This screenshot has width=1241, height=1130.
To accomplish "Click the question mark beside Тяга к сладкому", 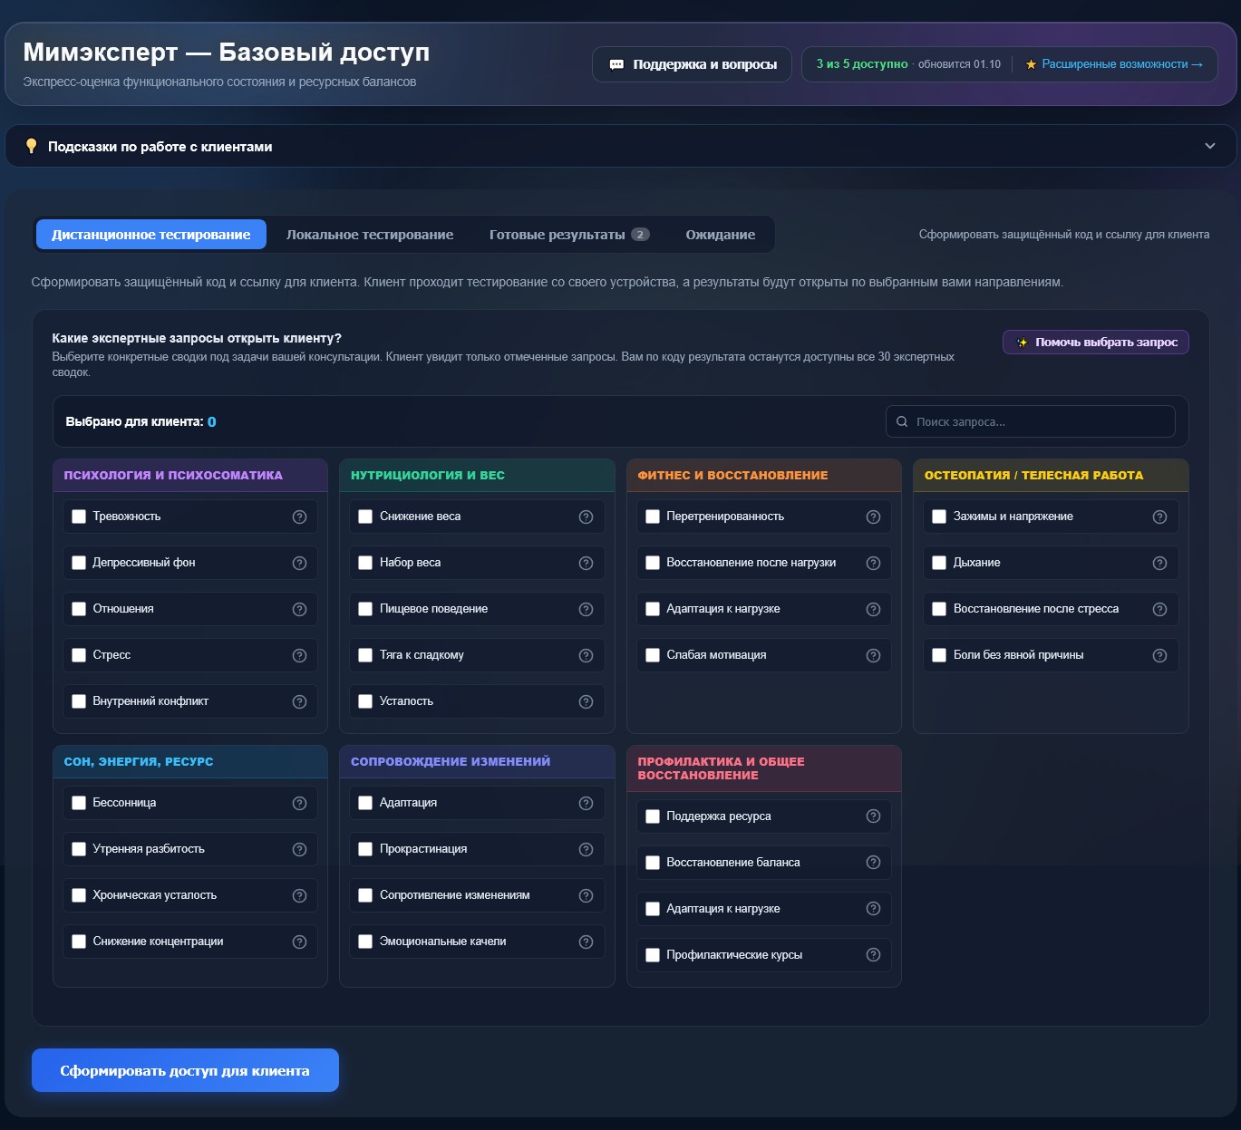I will pos(586,655).
